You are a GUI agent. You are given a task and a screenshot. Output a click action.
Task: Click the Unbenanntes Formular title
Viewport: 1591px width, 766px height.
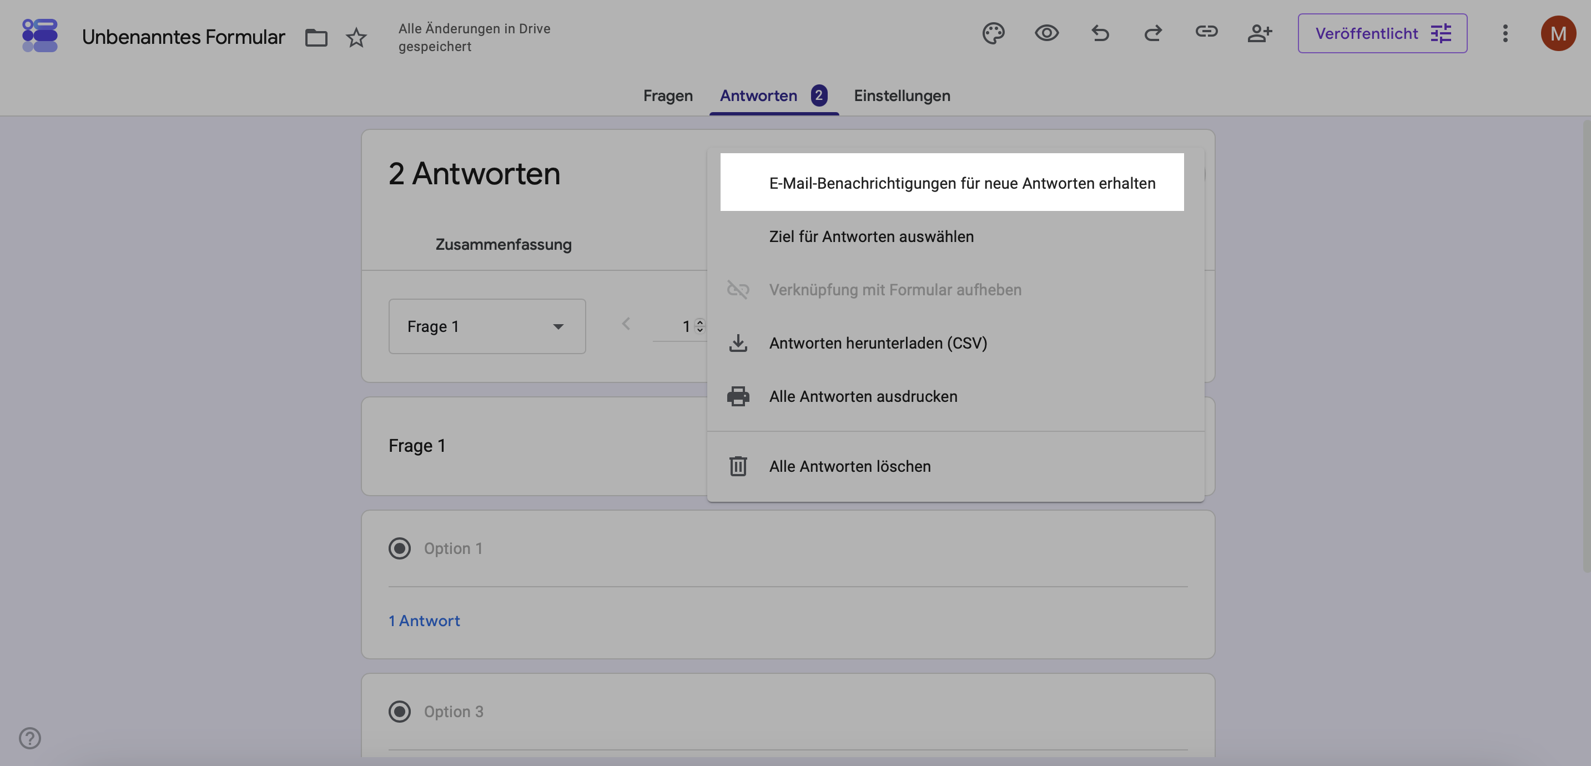point(183,37)
